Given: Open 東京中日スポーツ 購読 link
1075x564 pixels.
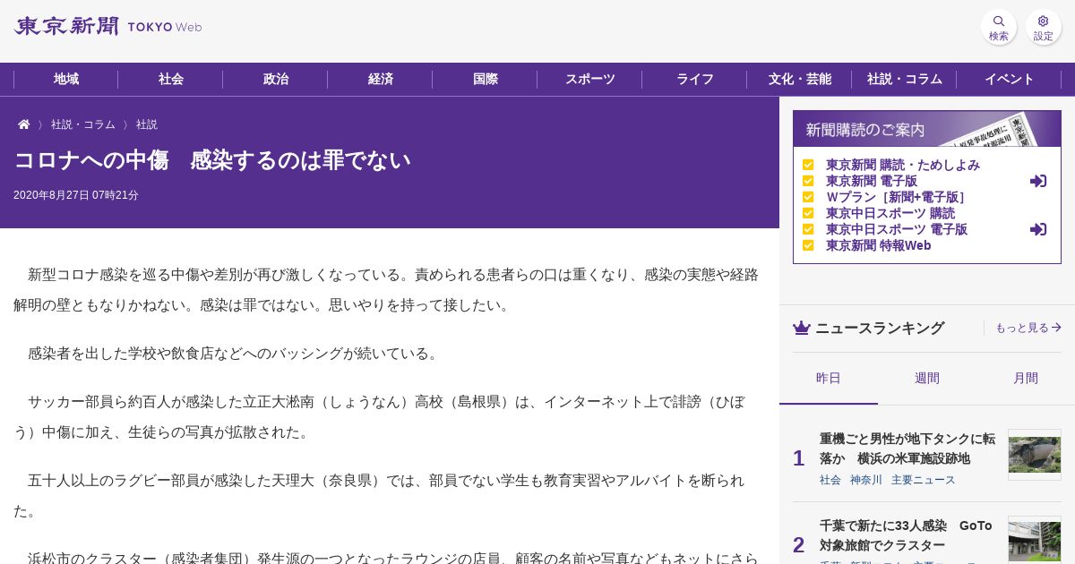Looking at the screenshot, I should [890, 213].
